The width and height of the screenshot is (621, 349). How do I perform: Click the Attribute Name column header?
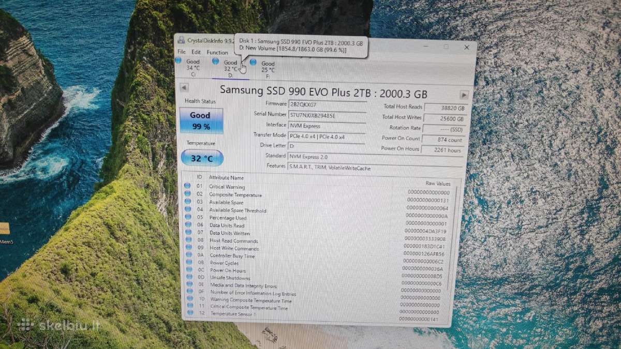(x=226, y=177)
